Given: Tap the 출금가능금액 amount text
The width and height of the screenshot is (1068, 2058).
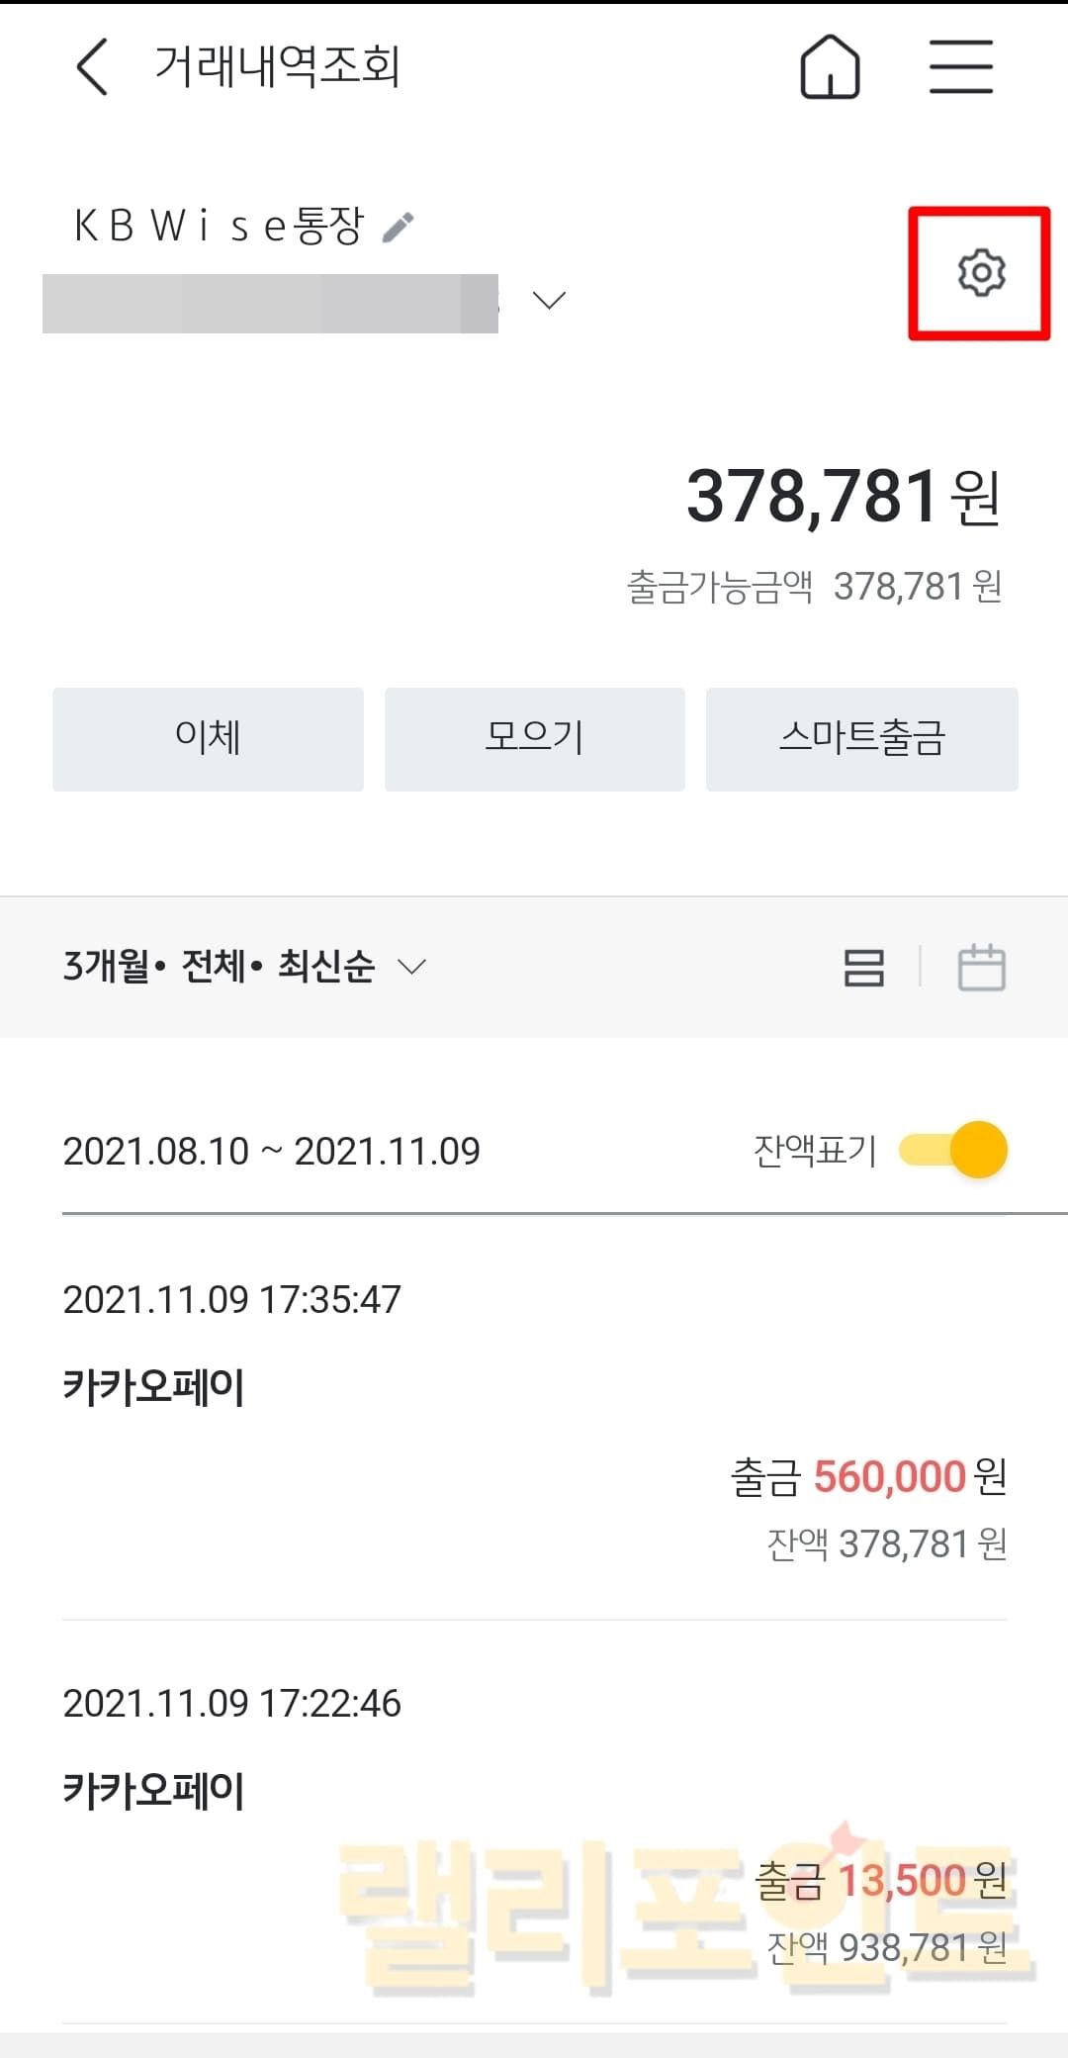Looking at the screenshot, I should point(815,587).
